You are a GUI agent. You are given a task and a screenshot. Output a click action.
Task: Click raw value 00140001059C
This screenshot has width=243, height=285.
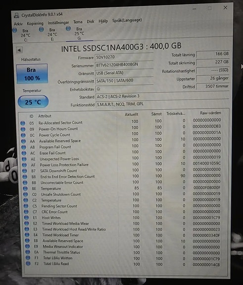pos(206,164)
